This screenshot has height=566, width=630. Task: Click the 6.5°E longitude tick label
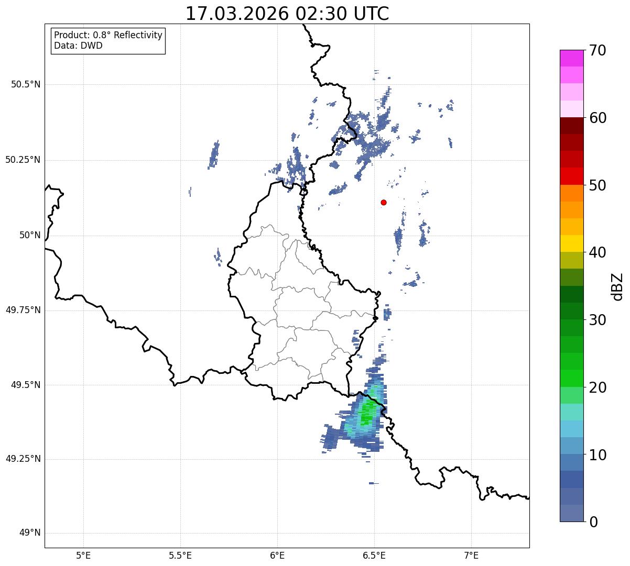pos(374,554)
